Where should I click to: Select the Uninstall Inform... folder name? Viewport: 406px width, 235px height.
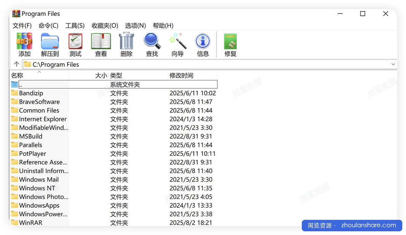click(x=44, y=171)
